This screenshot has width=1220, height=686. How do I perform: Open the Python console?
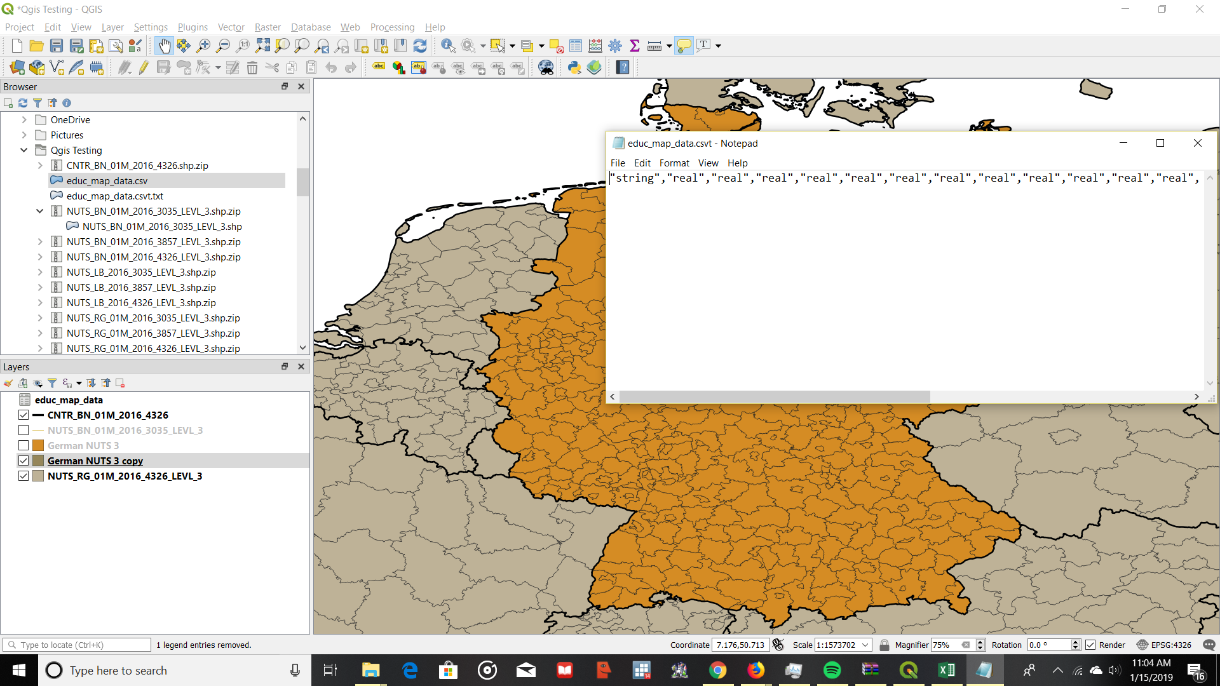[x=574, y=67]
